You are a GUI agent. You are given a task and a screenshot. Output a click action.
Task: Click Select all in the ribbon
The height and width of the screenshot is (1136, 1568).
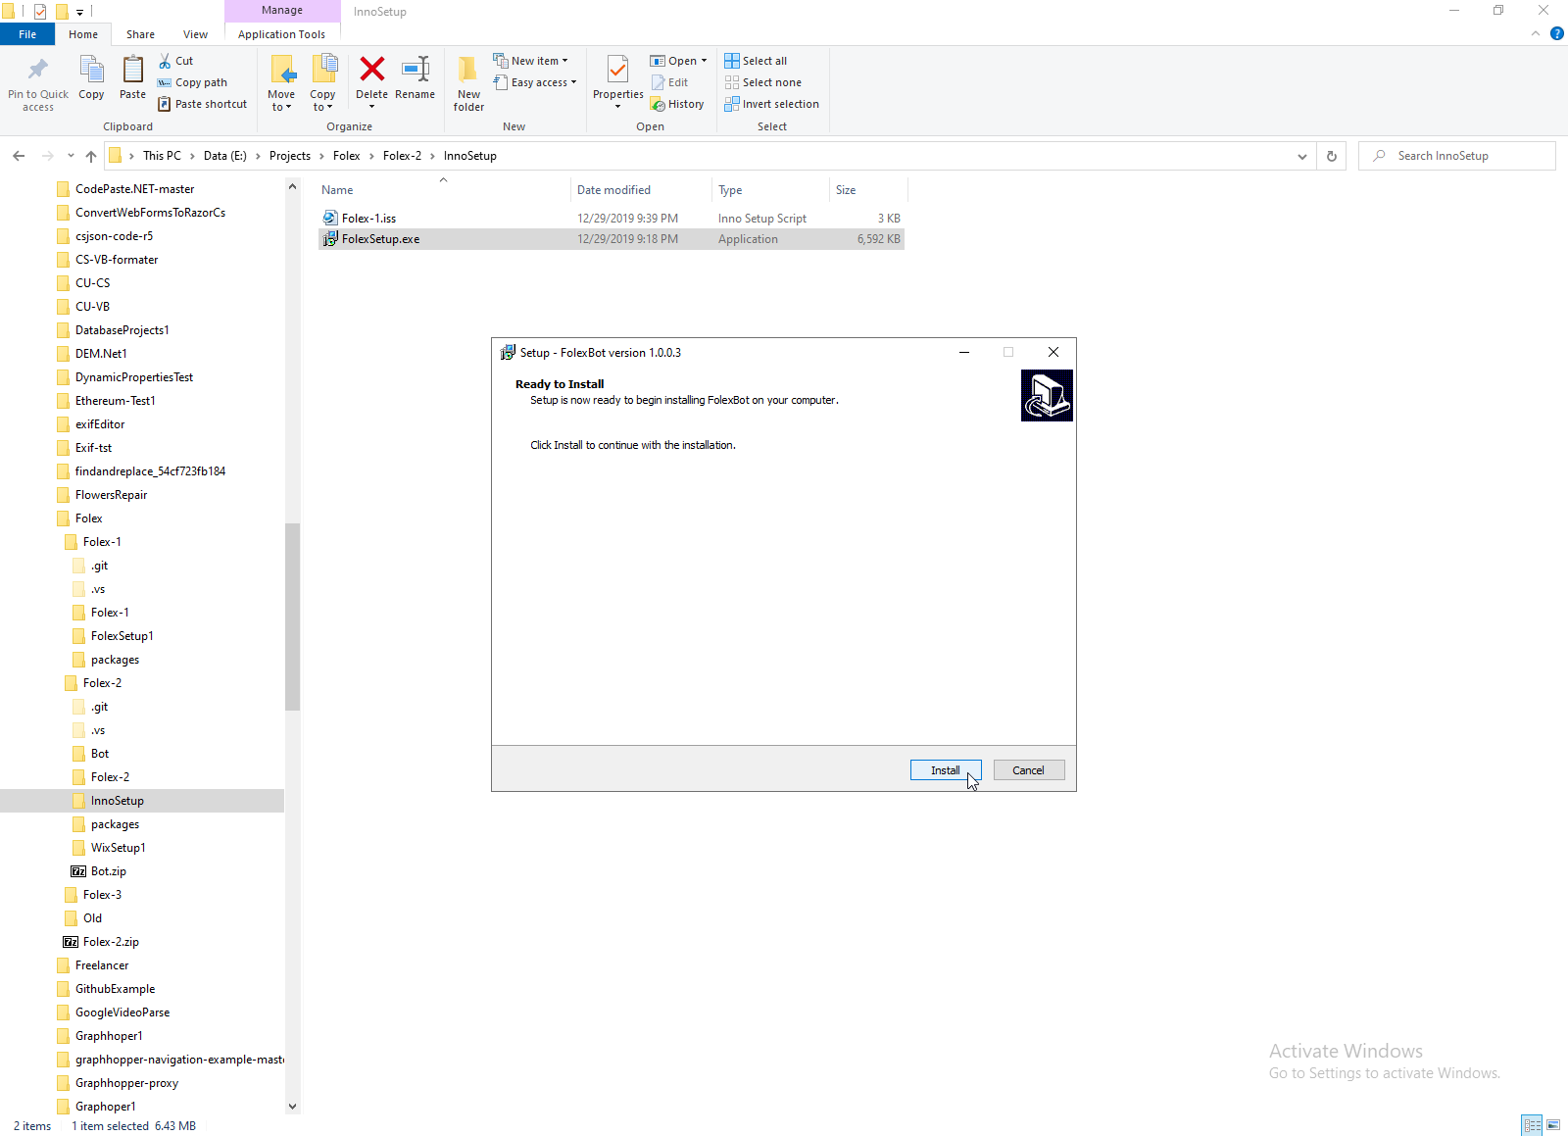click(x=756, y=61)
